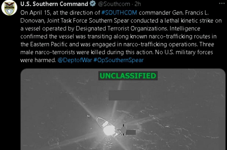
Task: Open the #OpSouthernSpear hashtag
Action: pyautogui.click(x=119, y=60)
